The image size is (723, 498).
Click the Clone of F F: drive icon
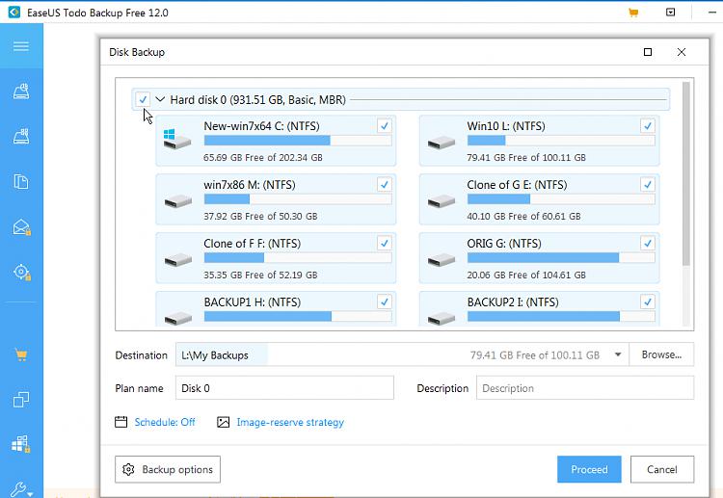(178, 260)
